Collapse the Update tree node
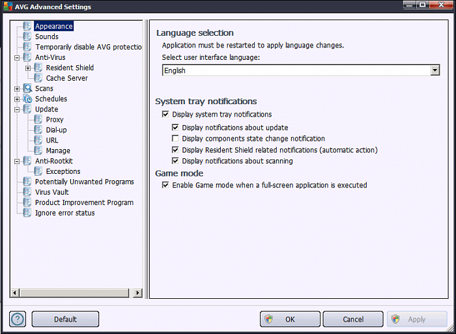 [x=17, y=109]
